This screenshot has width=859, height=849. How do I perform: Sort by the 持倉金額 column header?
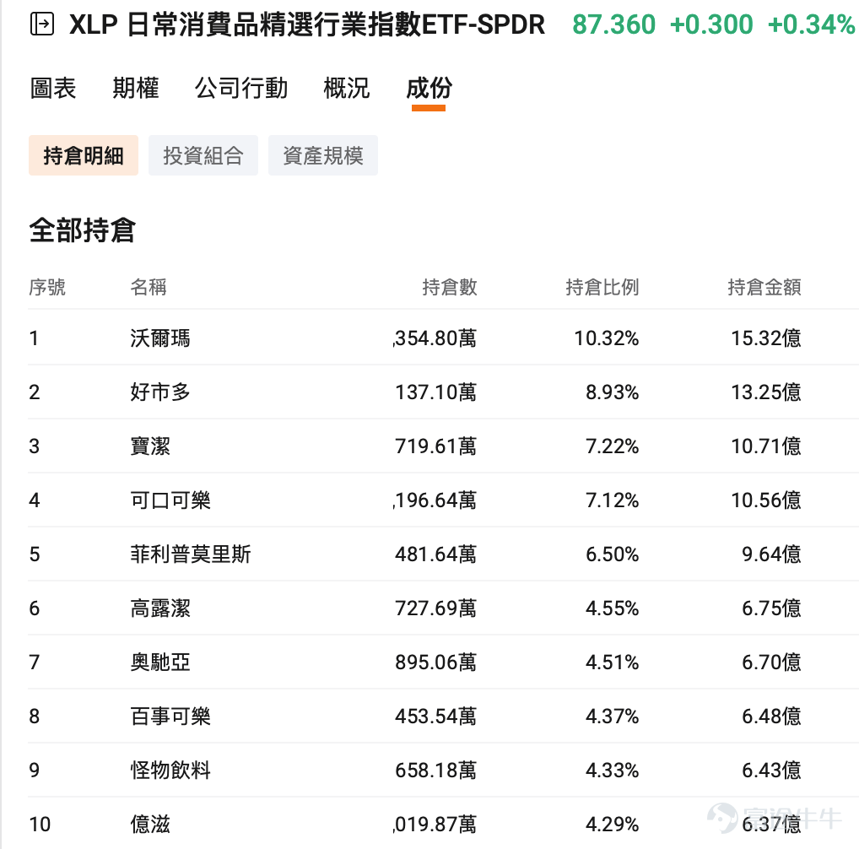pyautogui.click(x=764, y=287)
